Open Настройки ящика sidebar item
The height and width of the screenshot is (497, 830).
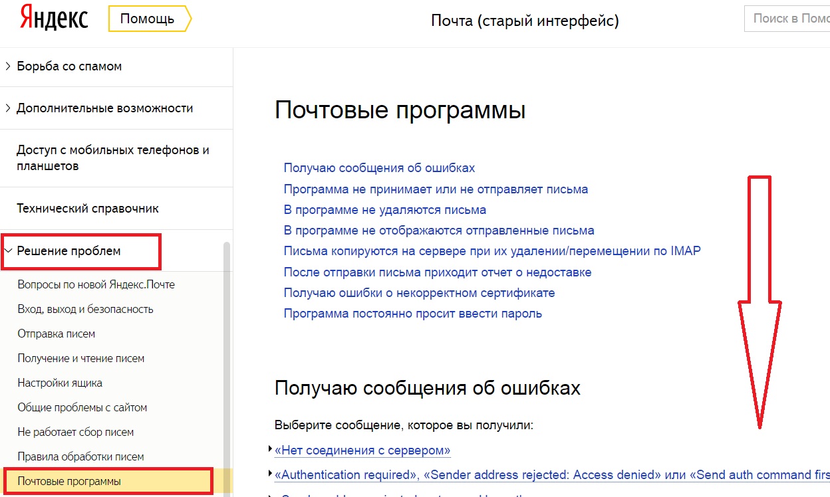click(60, 383)
